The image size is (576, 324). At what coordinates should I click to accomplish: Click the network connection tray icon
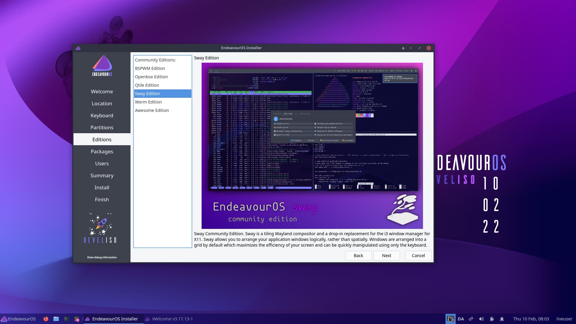pyautogui.click(x=471, y=319)
